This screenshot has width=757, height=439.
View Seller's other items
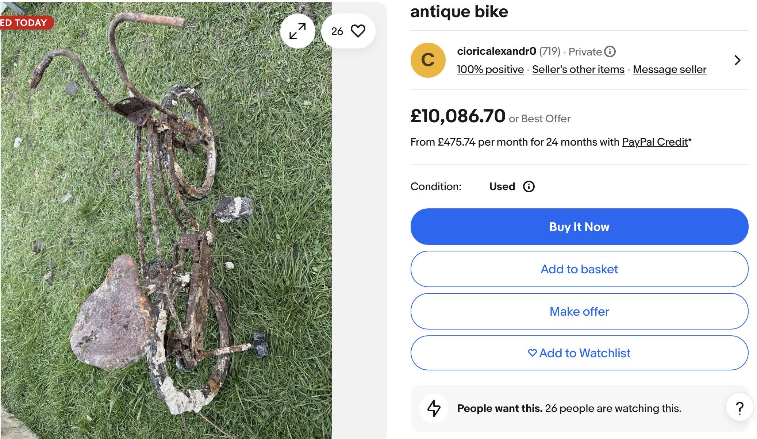tap(578, 69)
